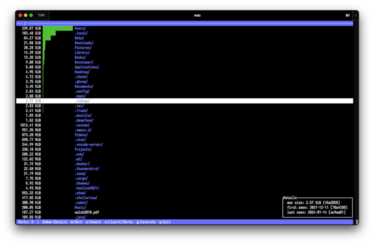The image size is (374, 245).
Task: Select the Music/ directory entry
Action: (x=80, y=208)
